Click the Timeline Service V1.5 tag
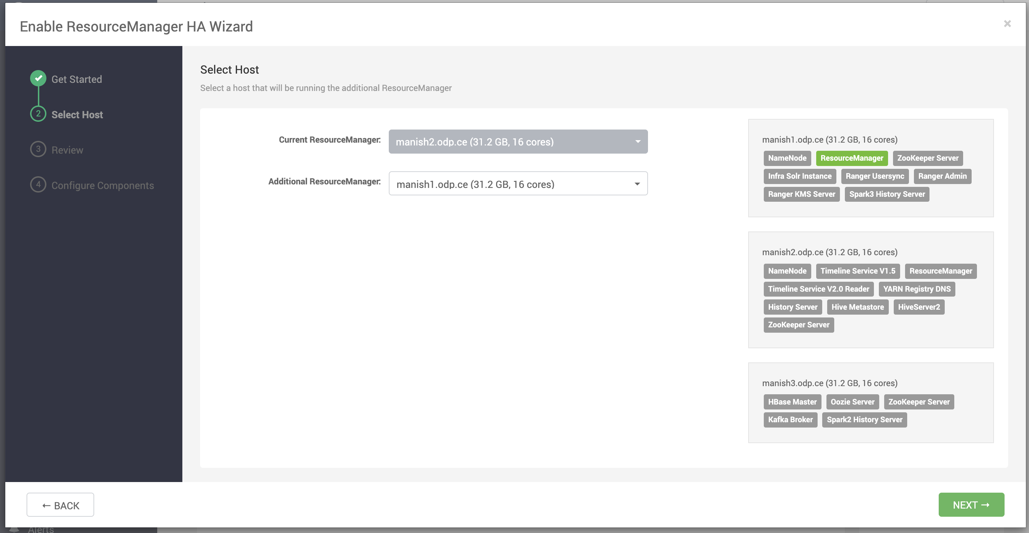The height and width of the screenshot is (533, 1029). (x=858, y=271)
